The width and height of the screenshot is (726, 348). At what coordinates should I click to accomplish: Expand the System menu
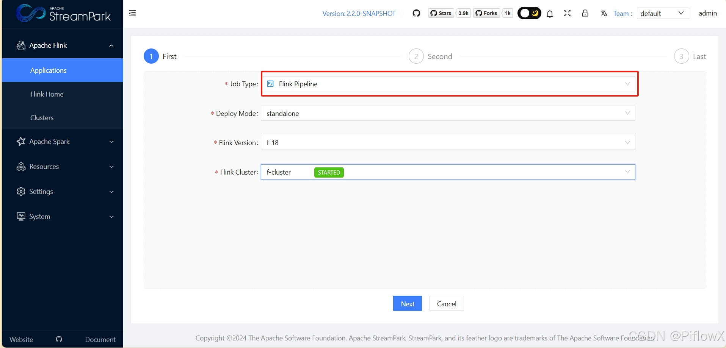coord(63,217)
